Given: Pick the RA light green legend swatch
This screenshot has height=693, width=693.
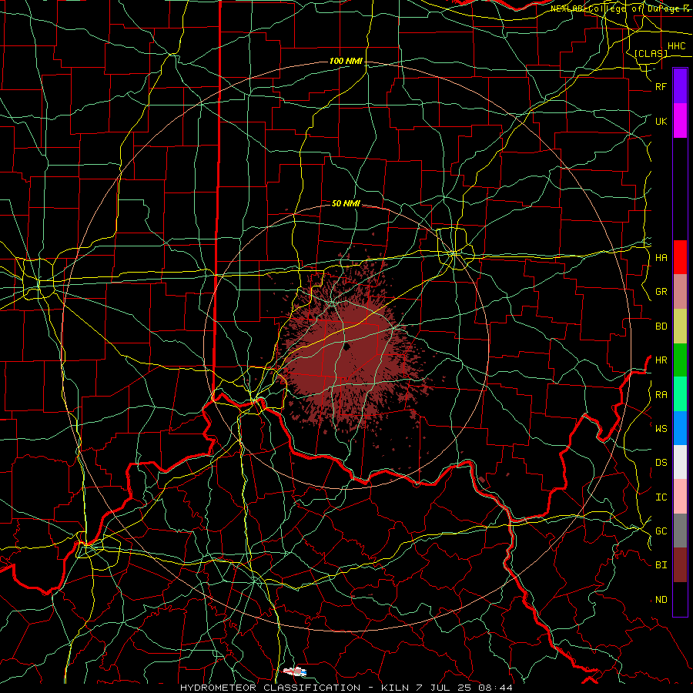Looking at the screenshot, I should (x=680, y=394).
